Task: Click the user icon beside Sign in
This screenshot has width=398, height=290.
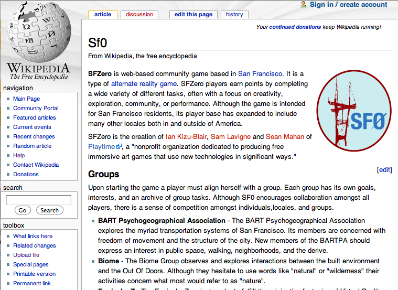Action: point(303,4)
